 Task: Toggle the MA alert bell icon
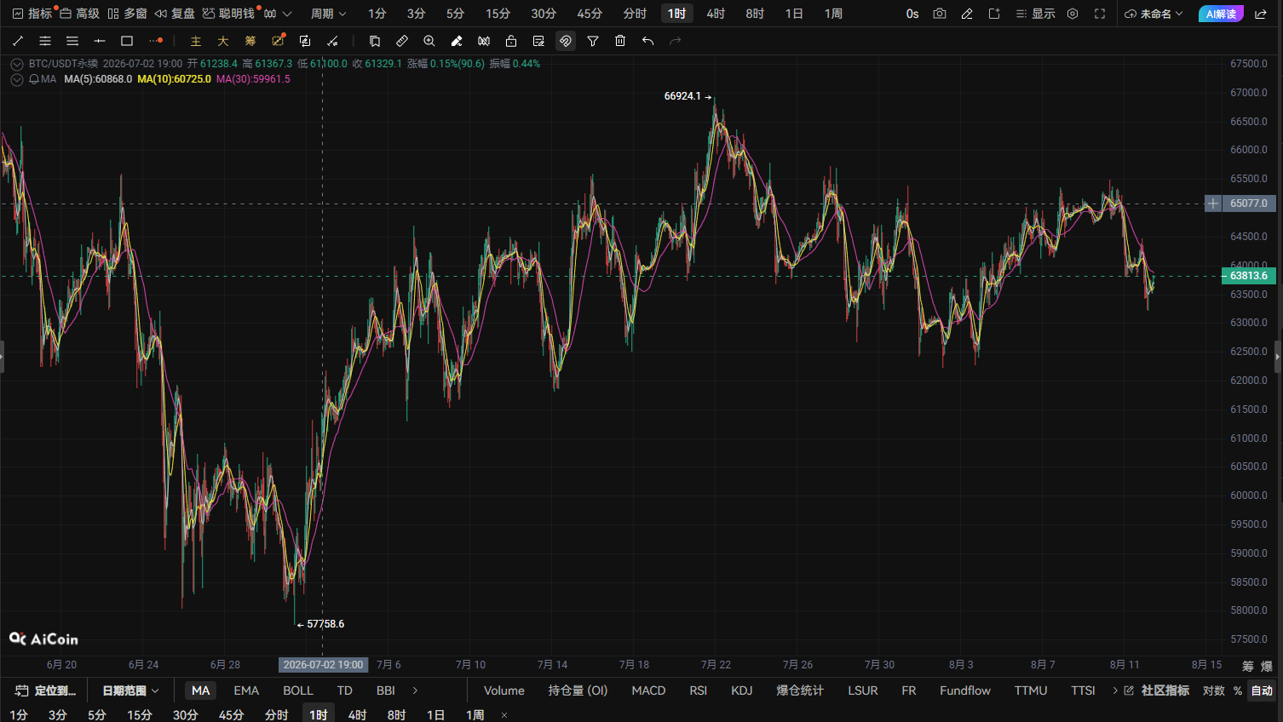34,79
